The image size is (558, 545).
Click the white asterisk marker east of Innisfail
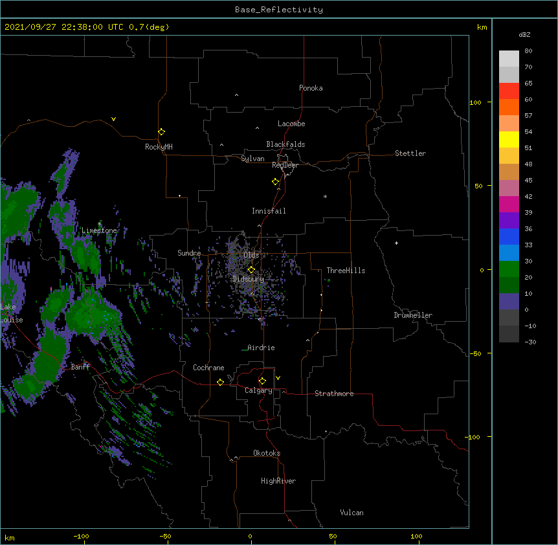(x=325, y=196)
